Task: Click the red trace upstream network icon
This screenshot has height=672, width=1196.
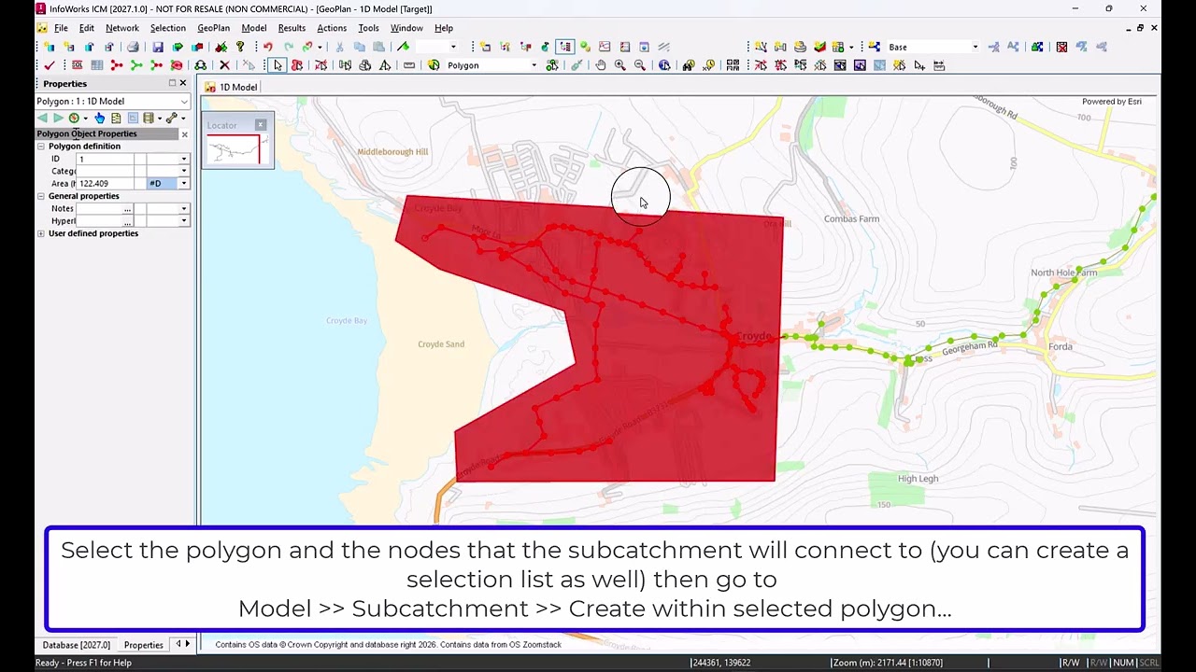Action: click(117, 65)
